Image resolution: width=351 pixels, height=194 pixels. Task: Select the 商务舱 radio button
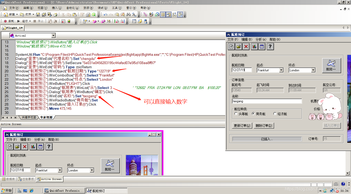(253, 114)
